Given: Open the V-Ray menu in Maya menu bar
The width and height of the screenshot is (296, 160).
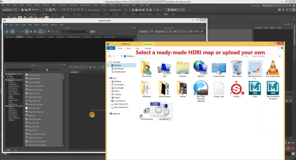Looking at the screenshot, I should tap(141, 5).
